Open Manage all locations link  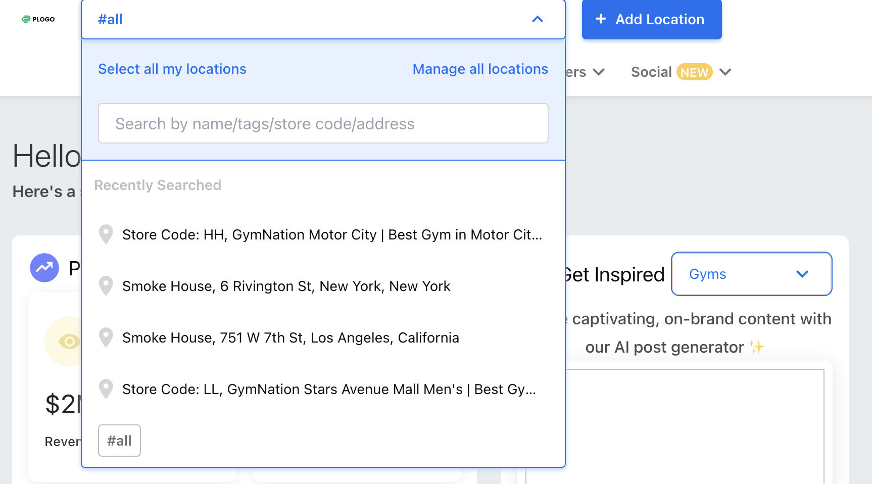(480, 69)
